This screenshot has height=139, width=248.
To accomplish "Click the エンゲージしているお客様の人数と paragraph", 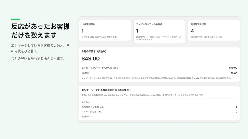I will [x=40, y=48].
